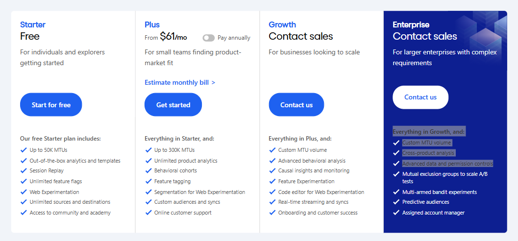Click the checkmark beside Behavioral cohorts
The height and width of the screenshot is (241, 518).
(148, 170)
